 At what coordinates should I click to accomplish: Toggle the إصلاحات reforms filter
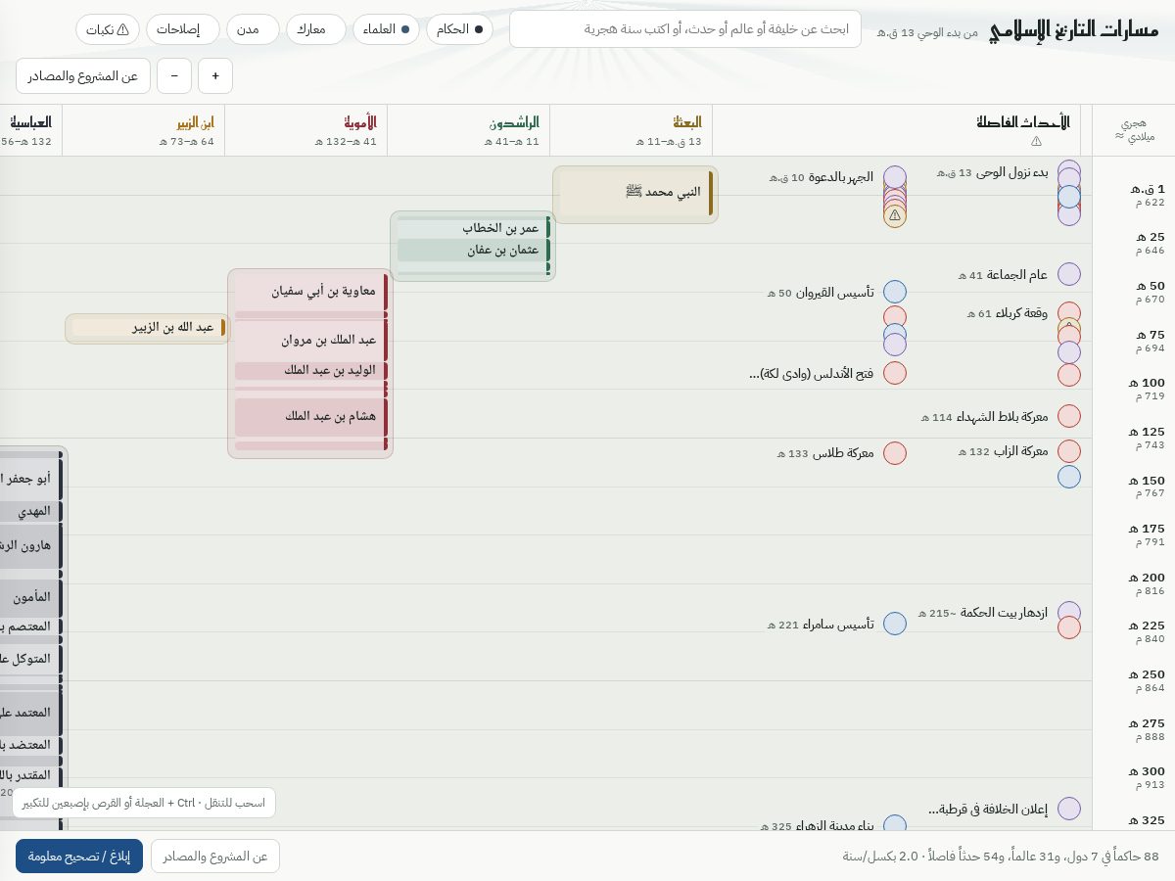(183, 29)
